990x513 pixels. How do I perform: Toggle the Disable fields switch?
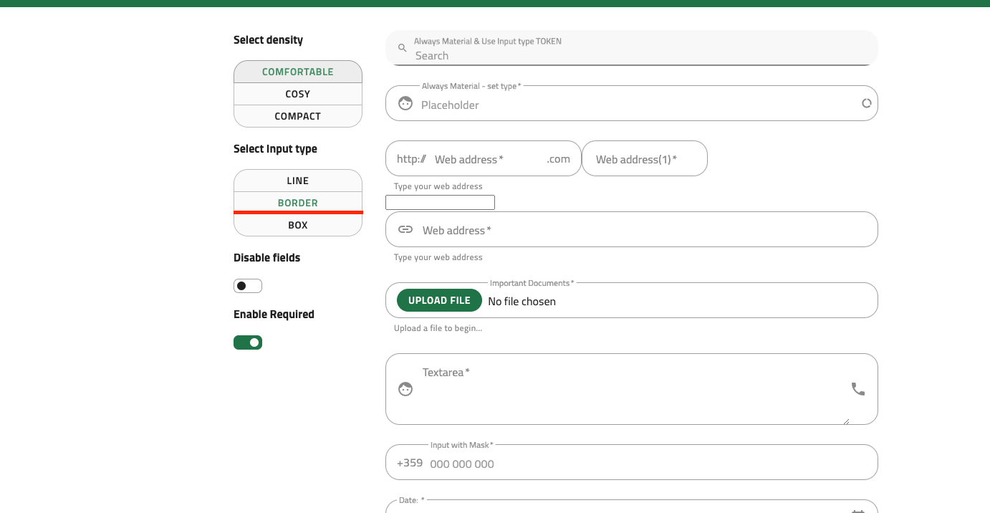[248, 286]
